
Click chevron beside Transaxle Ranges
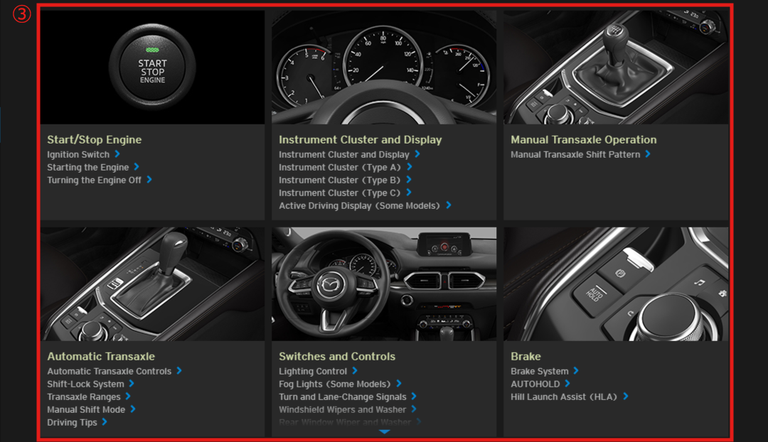click(x=128, y=397)
